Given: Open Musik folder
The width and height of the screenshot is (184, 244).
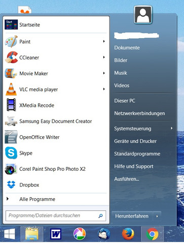Looking at the screenshot, I should (121, 73).
